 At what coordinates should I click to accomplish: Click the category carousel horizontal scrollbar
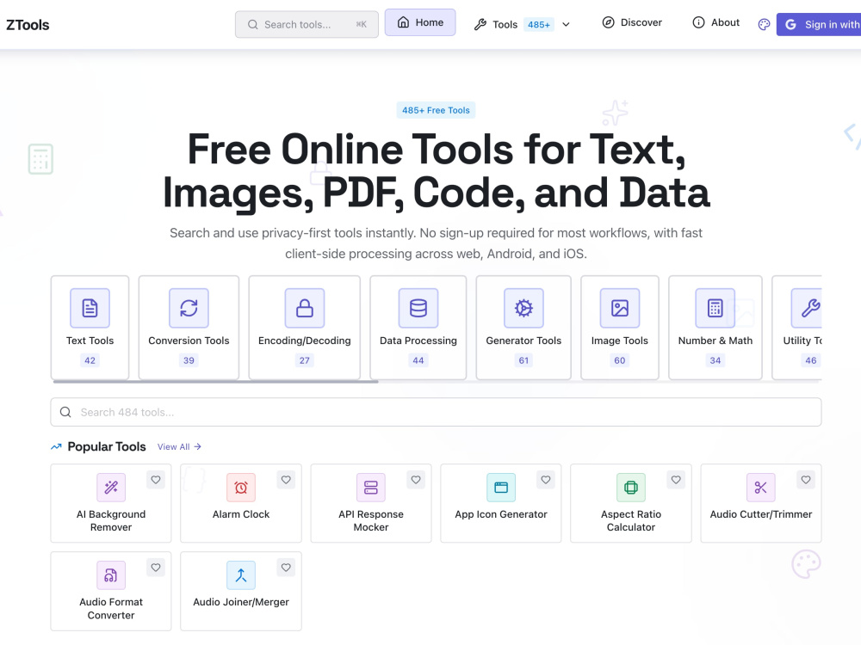215,382
